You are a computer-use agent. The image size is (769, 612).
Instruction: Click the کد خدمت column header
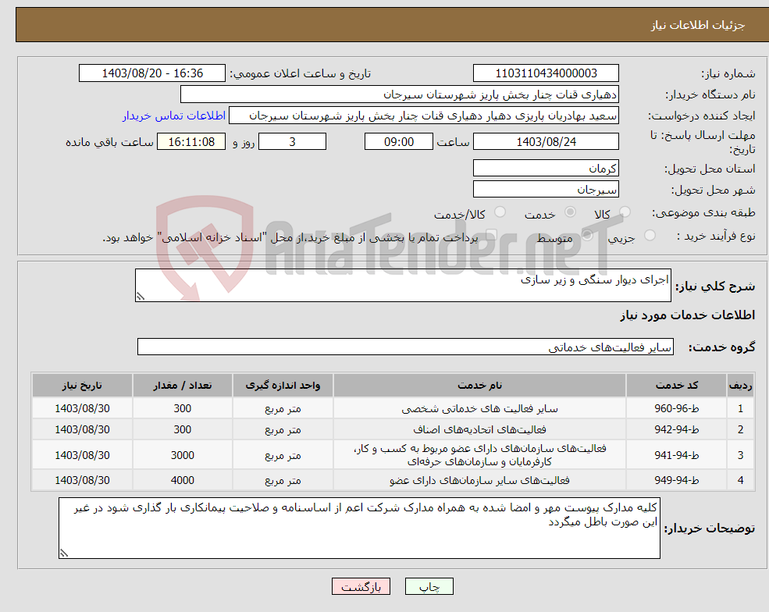676,386
